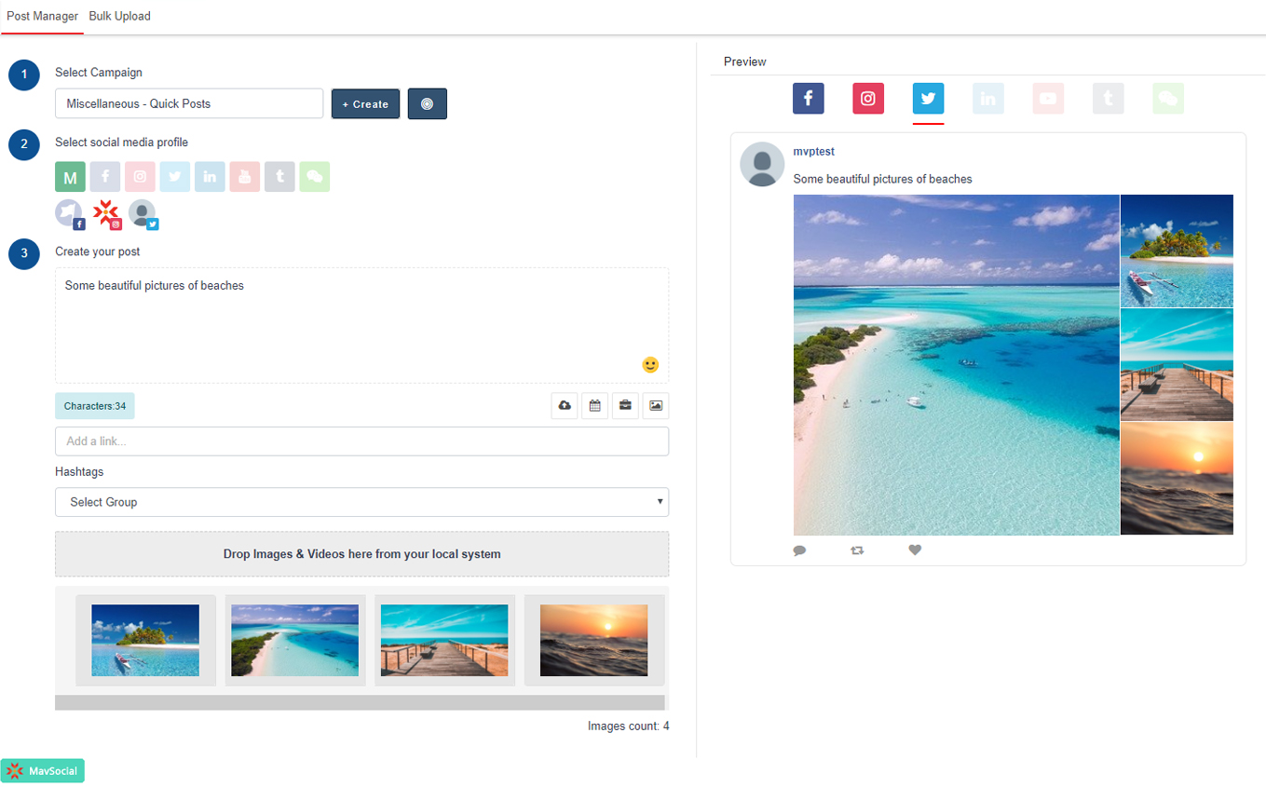Viewport: 1266px width, 787px height.
Task: Show the Instagram preview tab
Action: (868, 99)
